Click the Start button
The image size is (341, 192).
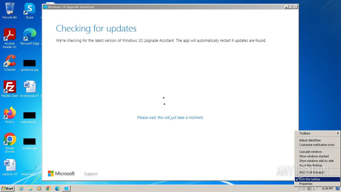click(x=7, y=189)
